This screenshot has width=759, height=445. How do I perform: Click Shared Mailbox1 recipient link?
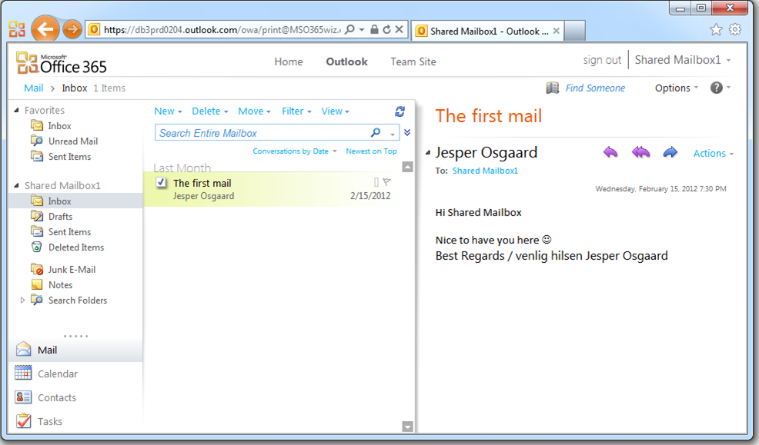click(485, 171)
